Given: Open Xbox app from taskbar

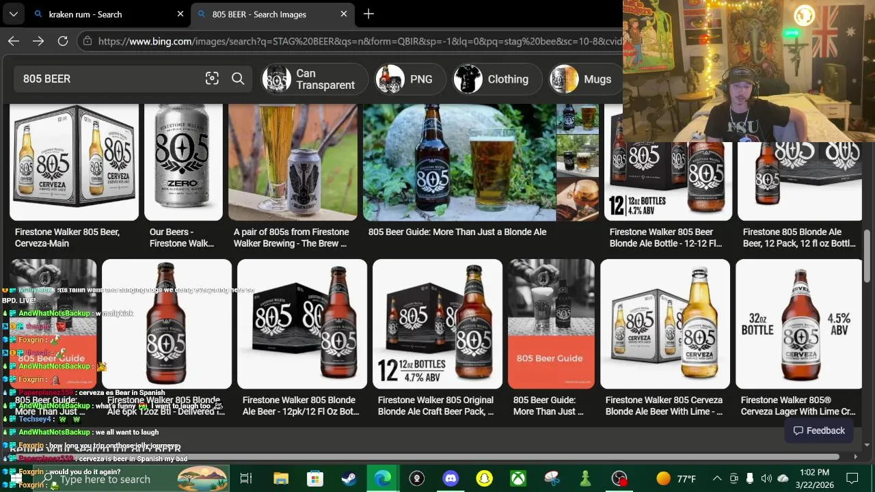Looking at the screenshot, I should (x=518, y=478).
